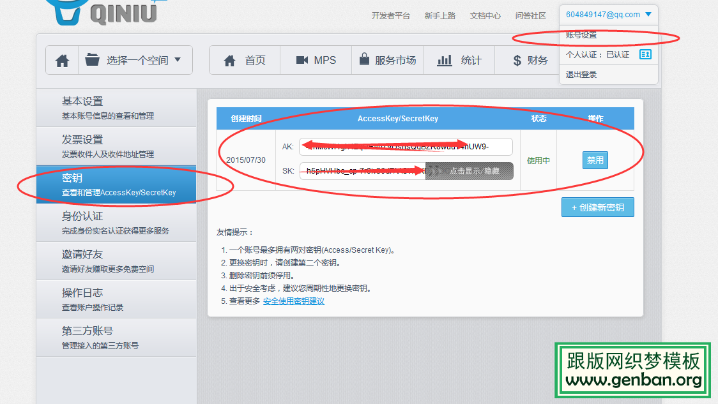This screenshot has height=404, width=718.
Task: Click the 状态 column header
Action: pyautogui.click(x=538, y=119)
